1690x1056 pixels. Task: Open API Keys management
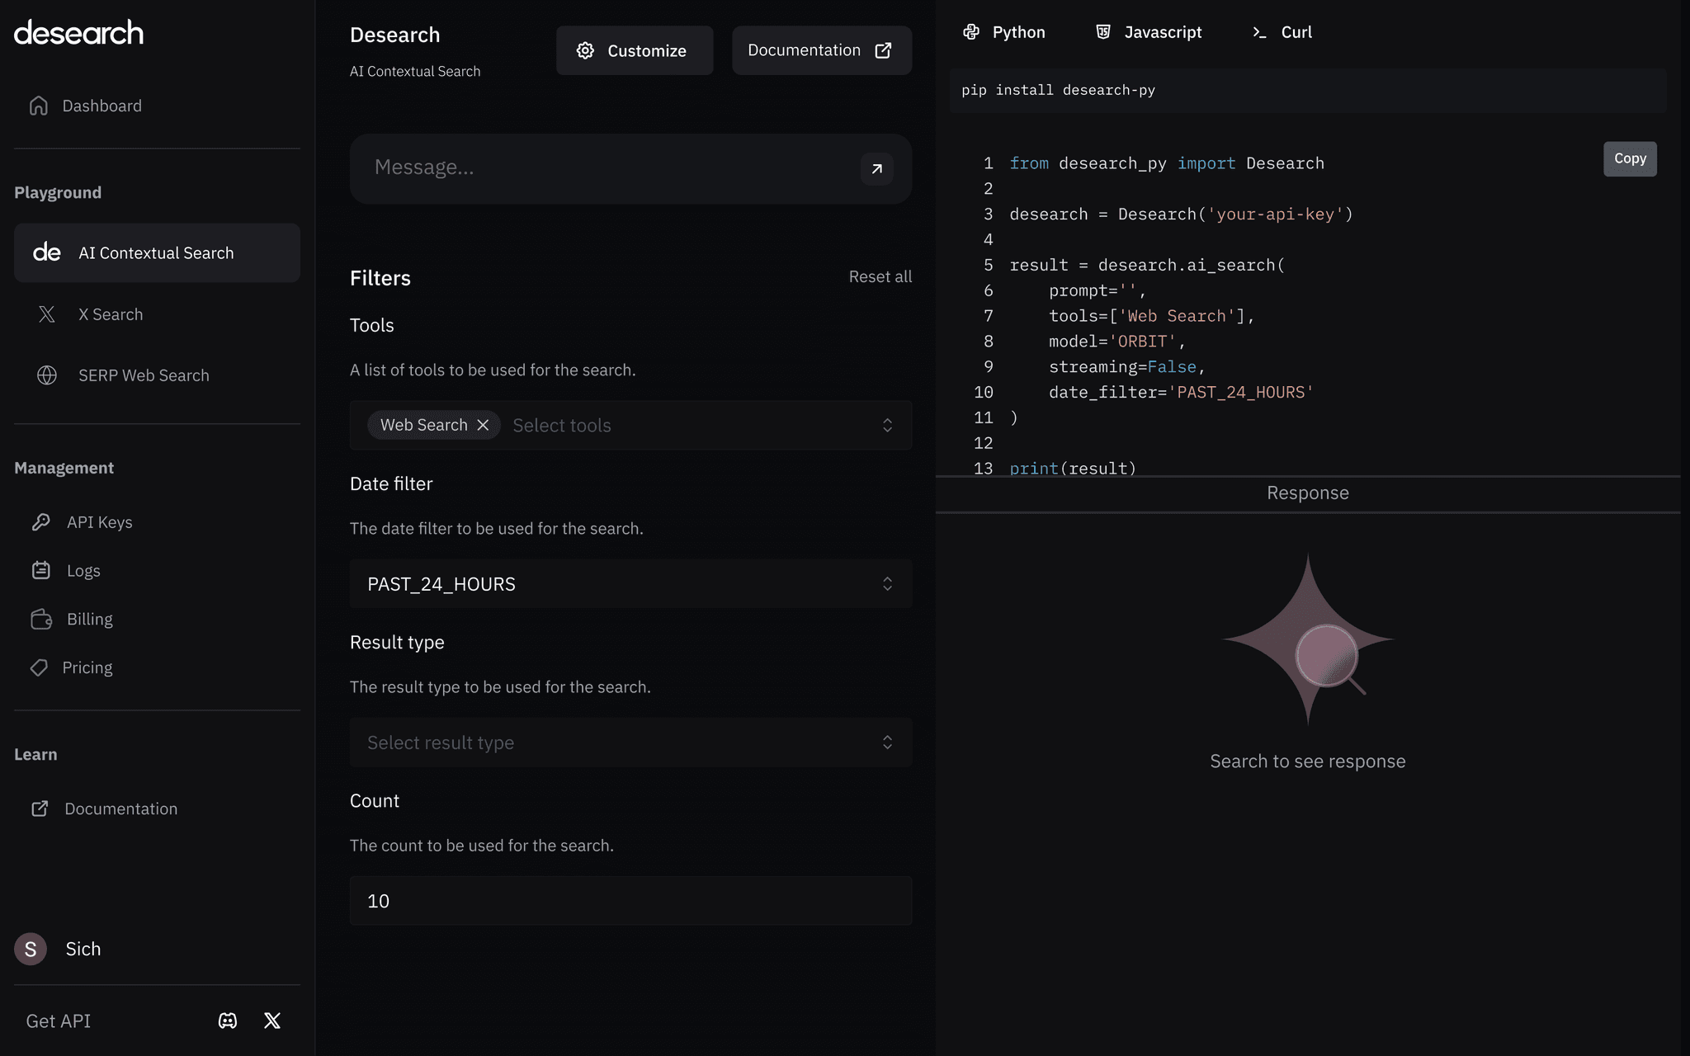[100, 522]
